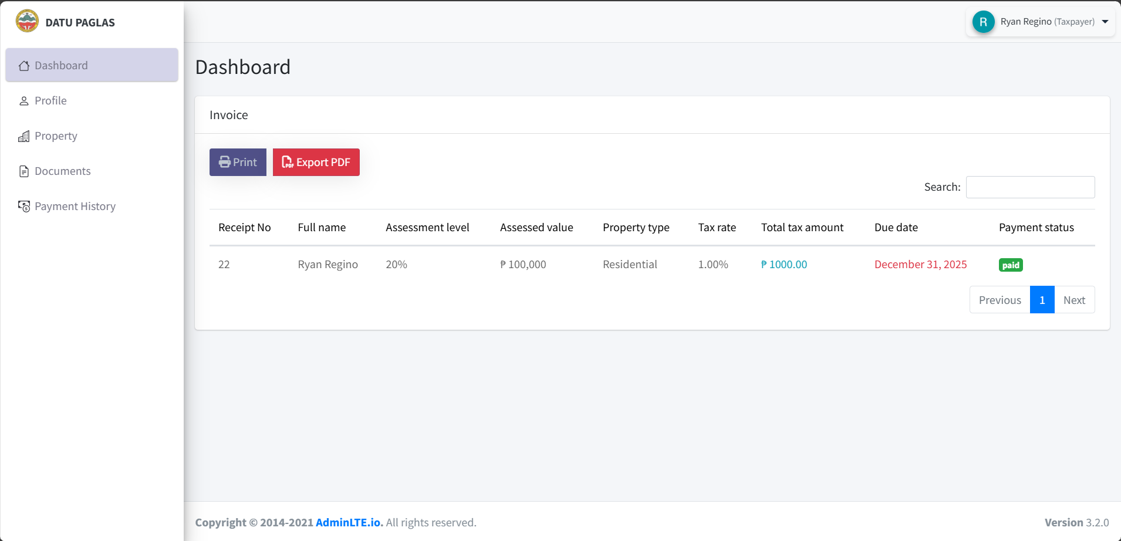Focus the invoice Search field

pos(1030,187)
